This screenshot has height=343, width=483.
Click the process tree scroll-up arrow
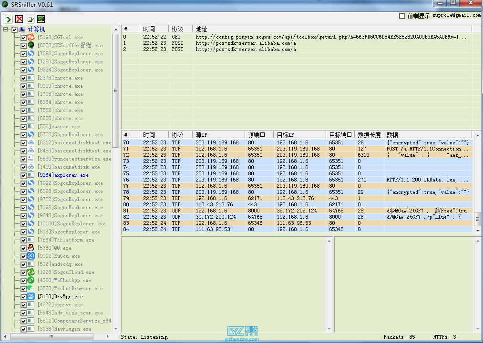click(x=116, y=30)
